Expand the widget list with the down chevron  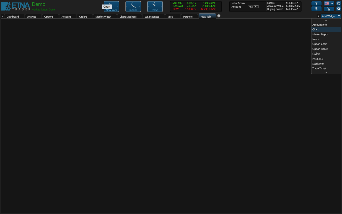326,72
